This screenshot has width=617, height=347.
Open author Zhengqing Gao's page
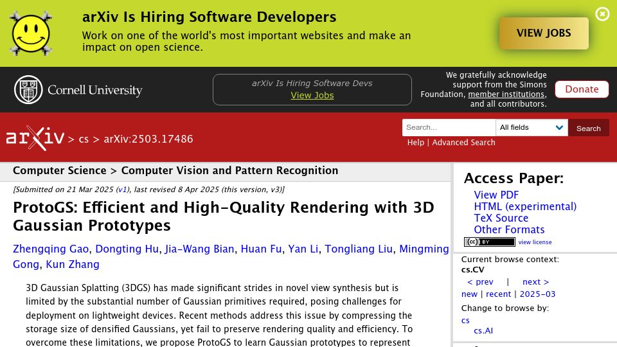pyautogui.click(x=51, y=249)
